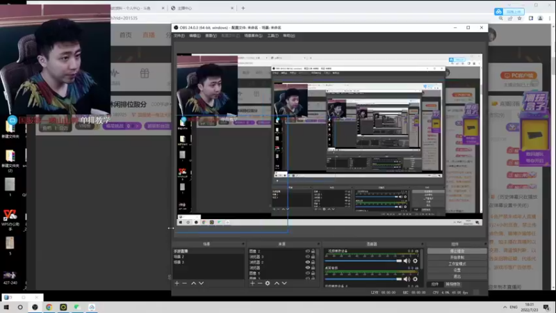Viewport: 556px width, 313px height.
Task: Click the blue cloud upload extension button
Action: [x=509, y=12]
